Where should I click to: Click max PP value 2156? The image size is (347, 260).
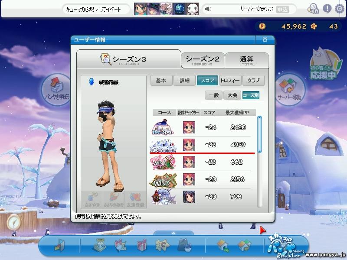point(237,179)
